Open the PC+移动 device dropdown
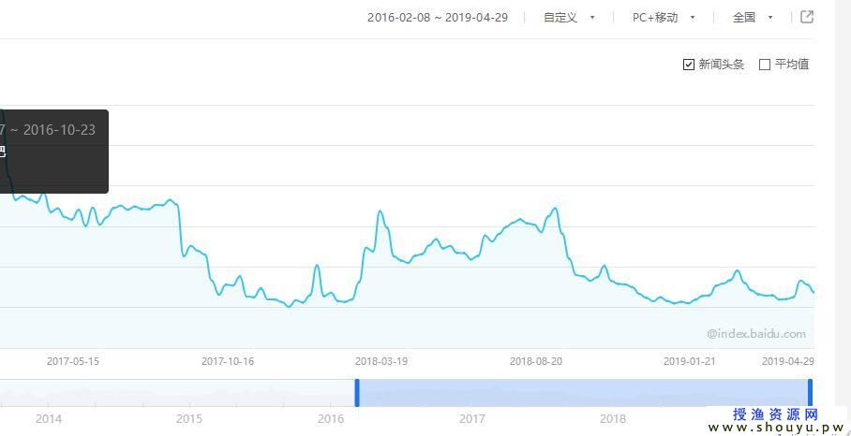 coord(664,18)
